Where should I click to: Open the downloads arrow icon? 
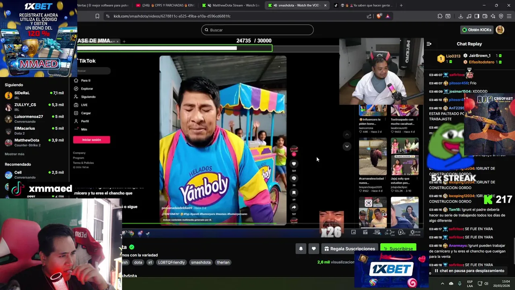(x=461, y=16)
